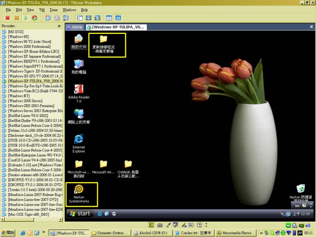
Task: Switch to Macromedia Fireworks taskbar button
Action: (236, 233)
